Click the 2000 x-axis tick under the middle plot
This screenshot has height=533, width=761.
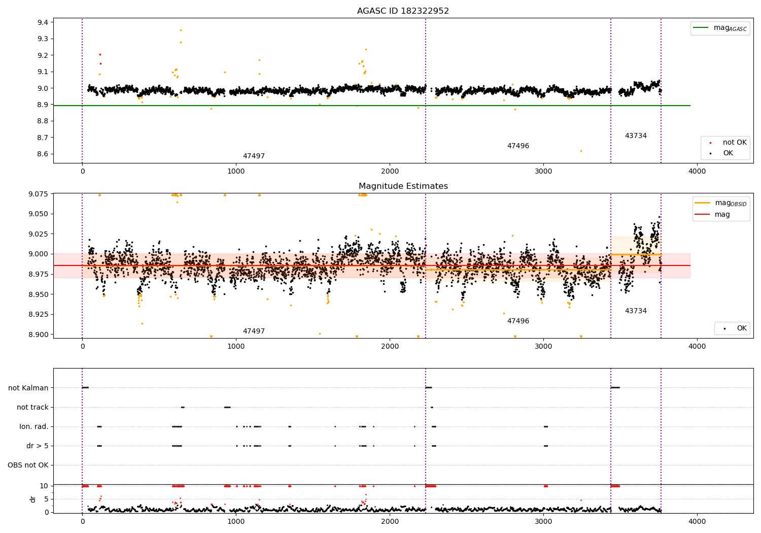390,347
